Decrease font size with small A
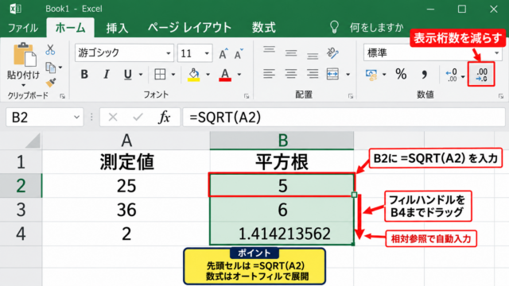This screenshot has height=286, width=509. tap(239, 54)
